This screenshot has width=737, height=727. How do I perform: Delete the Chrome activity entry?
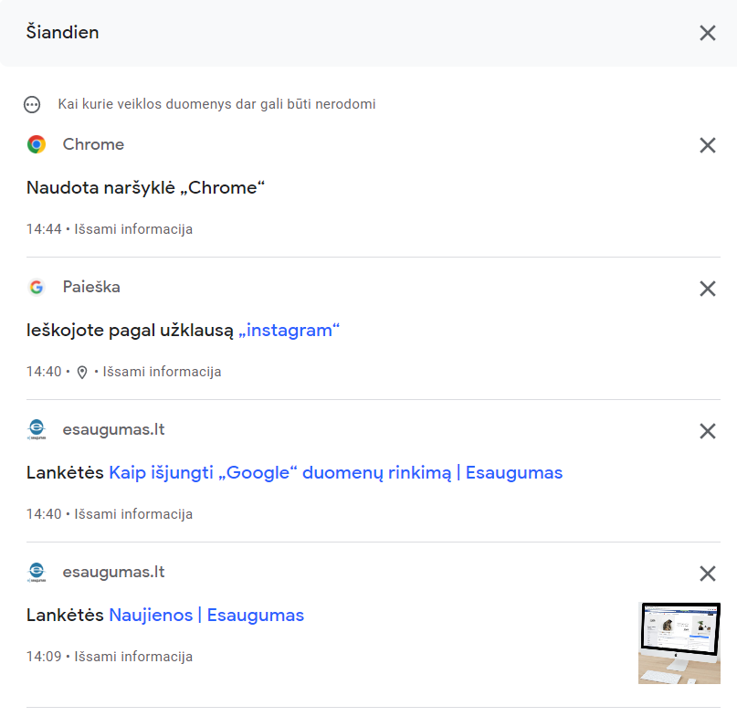coord(708,145)
